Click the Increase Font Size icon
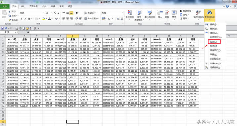Screen dimensions: 237x126 (55, 13)
